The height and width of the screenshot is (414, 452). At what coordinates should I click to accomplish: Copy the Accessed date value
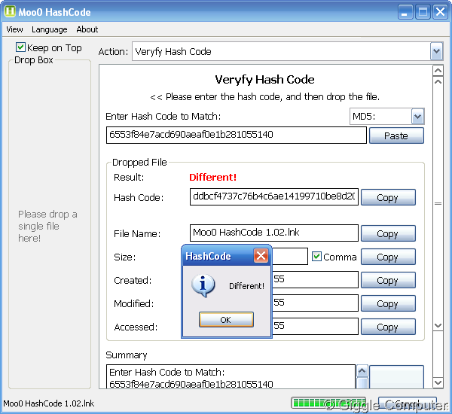click(x=388, y=327)
